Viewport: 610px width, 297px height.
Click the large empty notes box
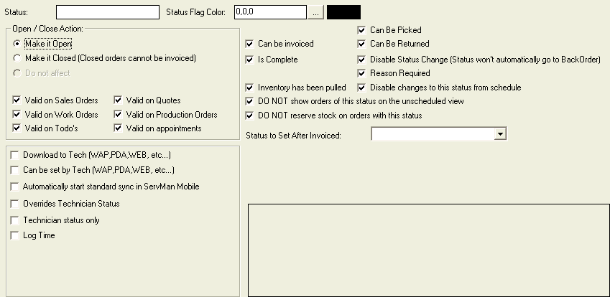click(x=429, y=250)
